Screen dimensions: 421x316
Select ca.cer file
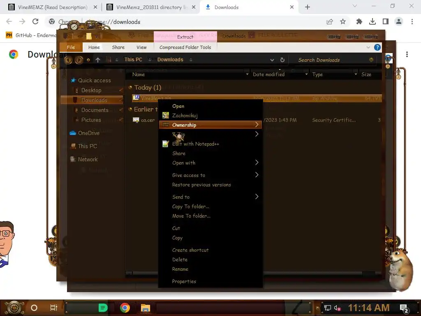(148, 120)
